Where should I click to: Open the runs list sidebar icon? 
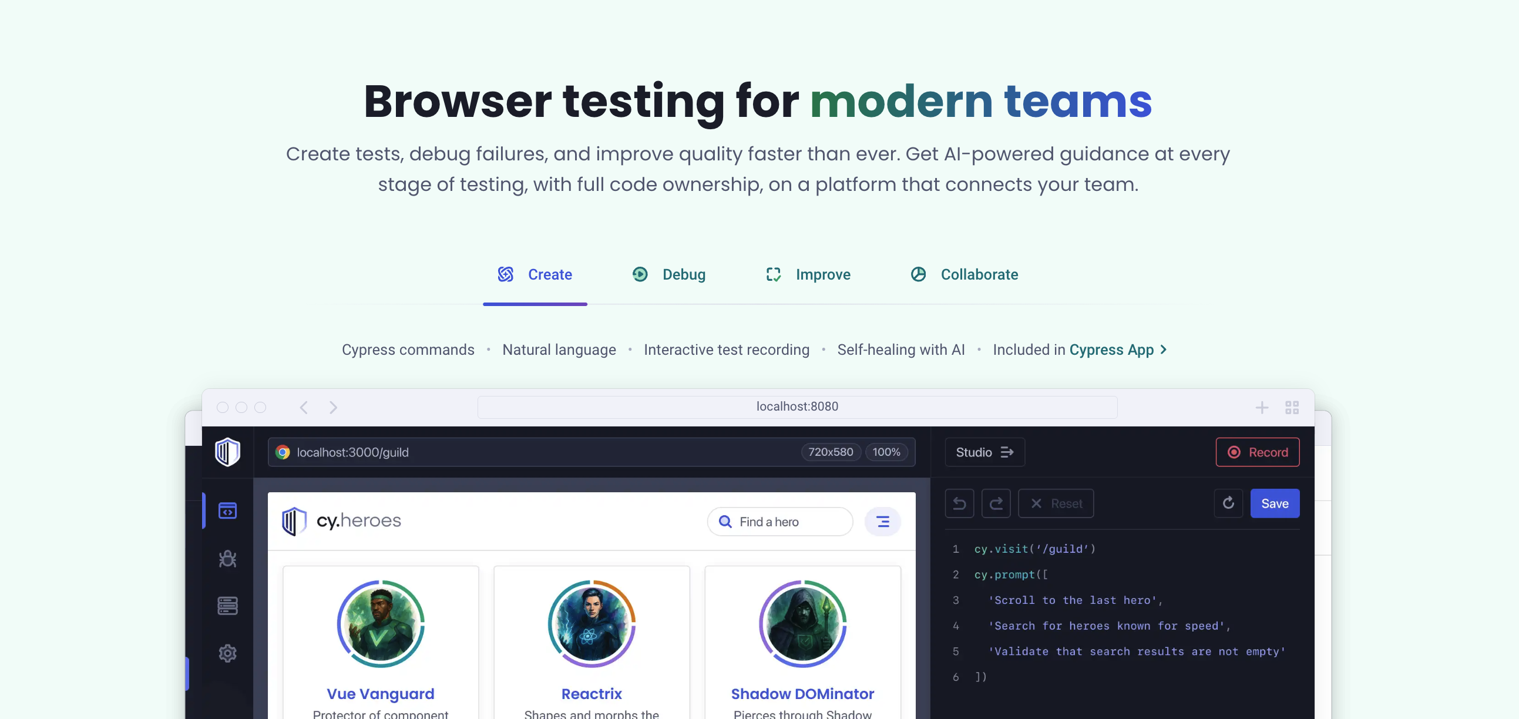point(227,606)
